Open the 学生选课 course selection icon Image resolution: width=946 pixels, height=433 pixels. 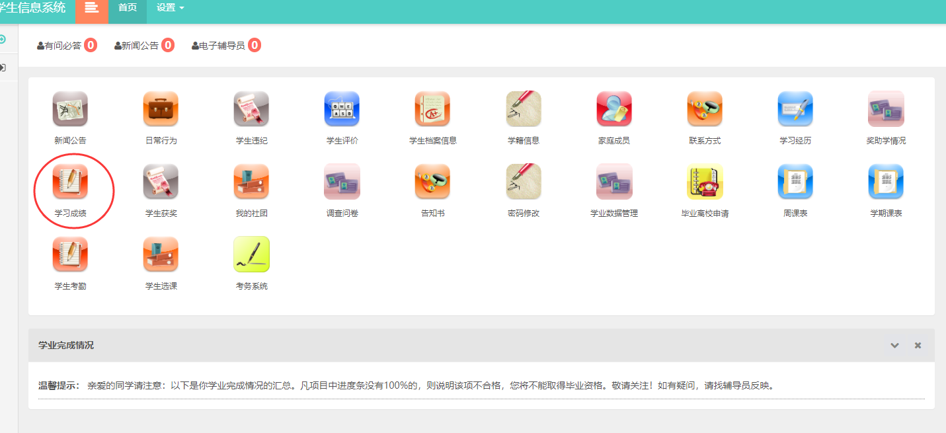point(161,255)
